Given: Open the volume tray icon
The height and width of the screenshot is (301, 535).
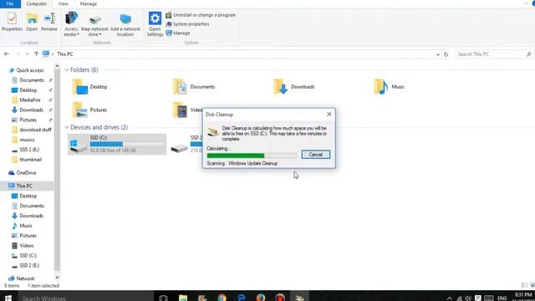Looking at the screenshot, I should point(468,298).
